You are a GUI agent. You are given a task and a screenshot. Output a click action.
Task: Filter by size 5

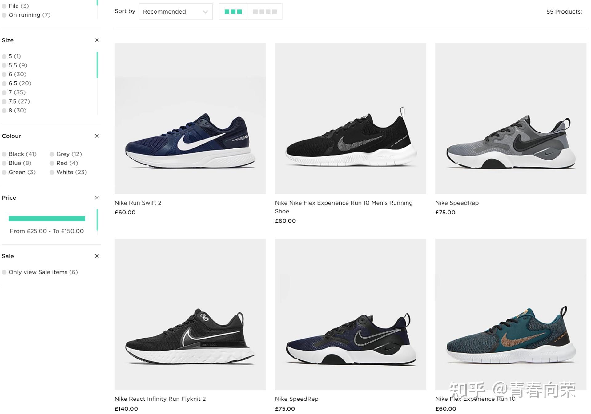click(x=11, y=56)
